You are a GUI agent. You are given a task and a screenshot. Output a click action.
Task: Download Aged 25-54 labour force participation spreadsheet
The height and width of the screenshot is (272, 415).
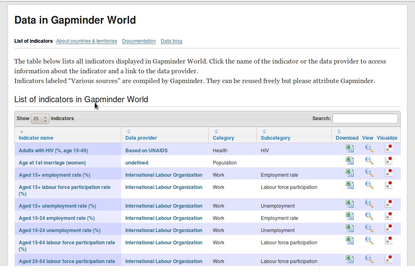click(349, 259)
